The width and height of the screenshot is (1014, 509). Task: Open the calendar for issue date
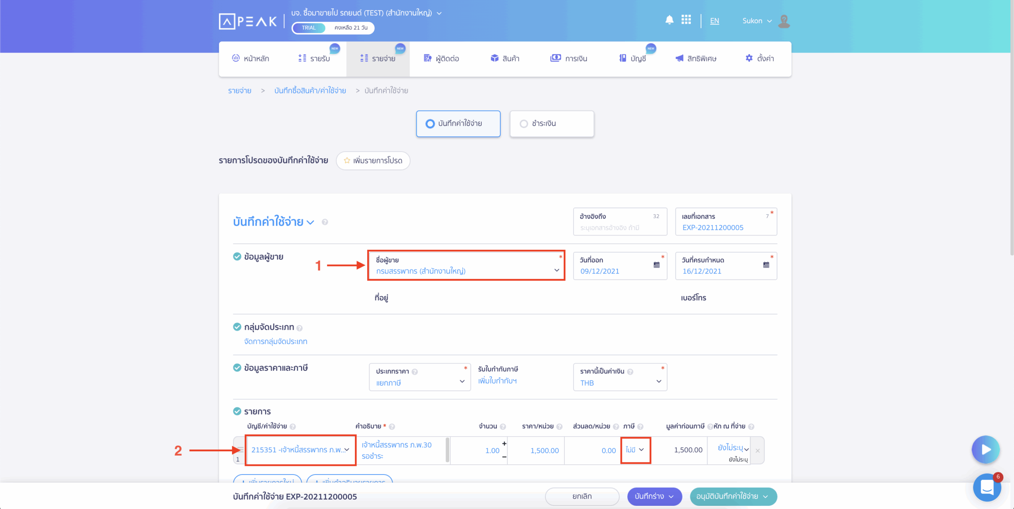pos(656,265)
